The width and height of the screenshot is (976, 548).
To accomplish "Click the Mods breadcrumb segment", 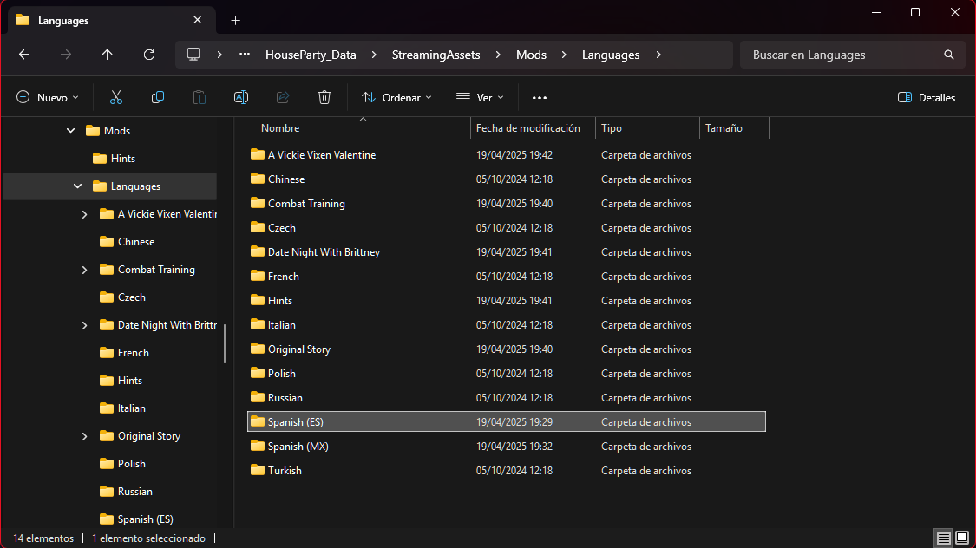I will 531,55.
